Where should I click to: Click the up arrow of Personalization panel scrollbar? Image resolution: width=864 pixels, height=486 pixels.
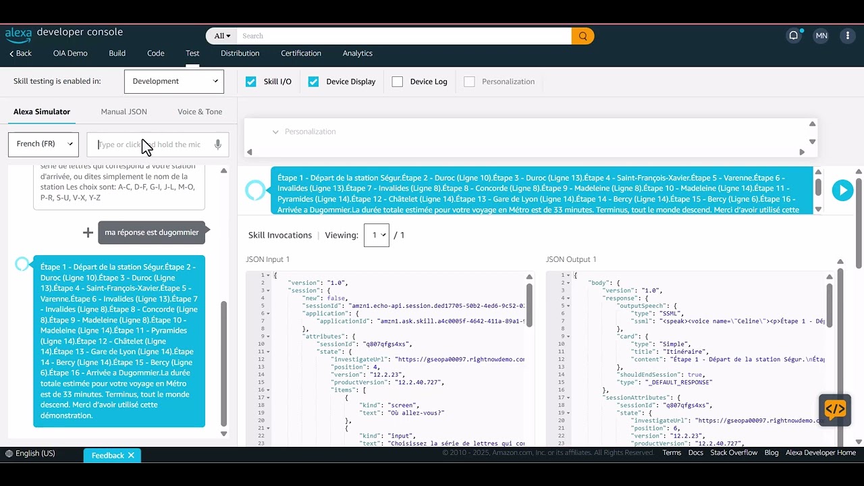pyautogui.click(x=812, y=124)
